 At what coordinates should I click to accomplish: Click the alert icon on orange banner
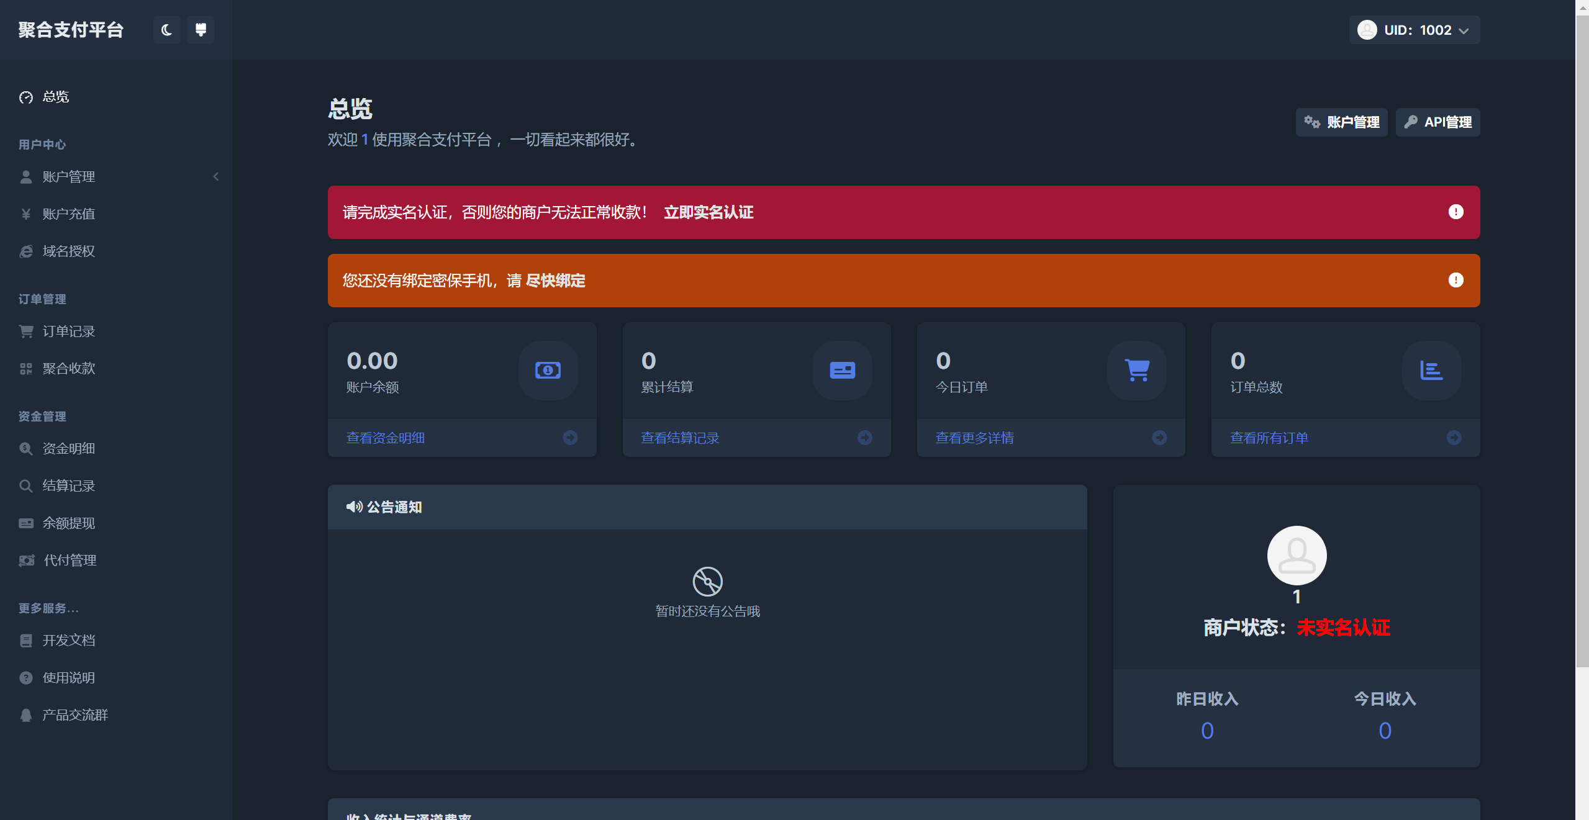tap(1455, 281)
